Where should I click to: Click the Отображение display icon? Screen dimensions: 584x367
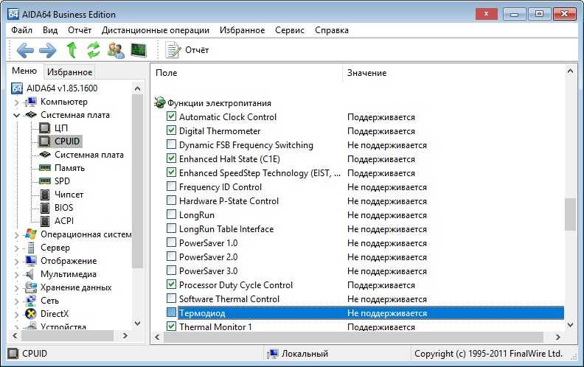[x=30, y=261]
